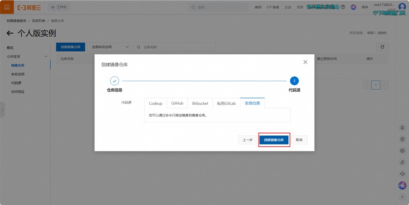Viewport: 409px width, 205px height.
Task: Click the hexagon settings icon on right rail
Action: click(x=402, y=151)
